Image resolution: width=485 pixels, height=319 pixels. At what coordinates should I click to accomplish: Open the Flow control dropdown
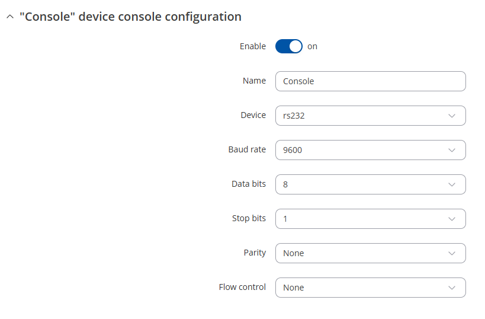[361, 288]
